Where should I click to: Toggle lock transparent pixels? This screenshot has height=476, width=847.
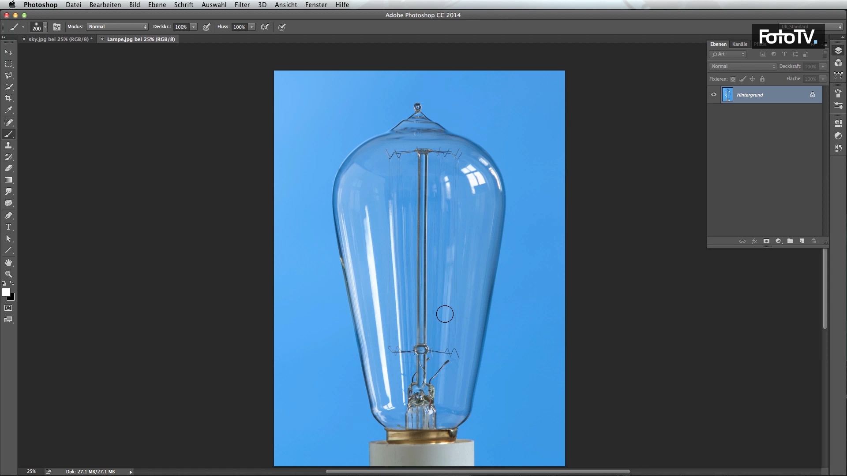coord(733,79)
